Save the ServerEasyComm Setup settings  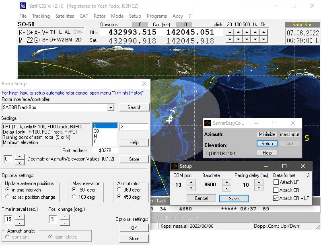234,199
